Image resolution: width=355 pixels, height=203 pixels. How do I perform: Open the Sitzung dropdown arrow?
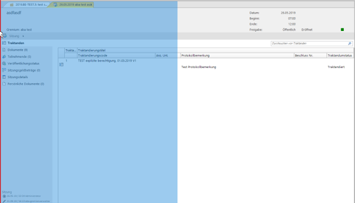coord(23,37)
